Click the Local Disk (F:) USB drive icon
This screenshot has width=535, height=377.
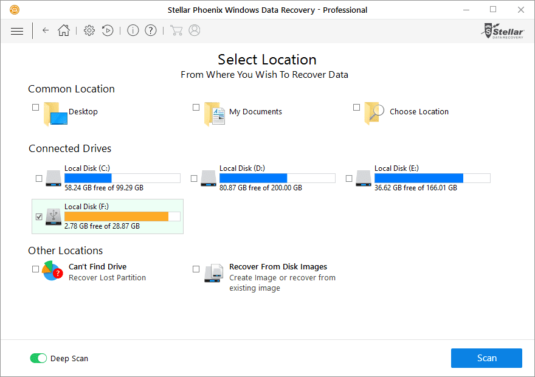[53, 216]
